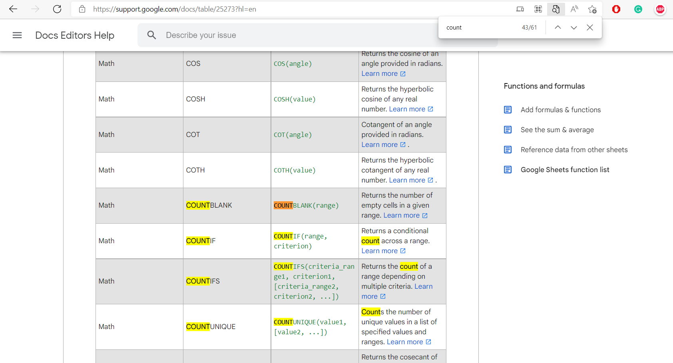The height and width of the screenshot is (363, 673).
Task: Activate the Read aloud icon
Action: pos(574,9)
